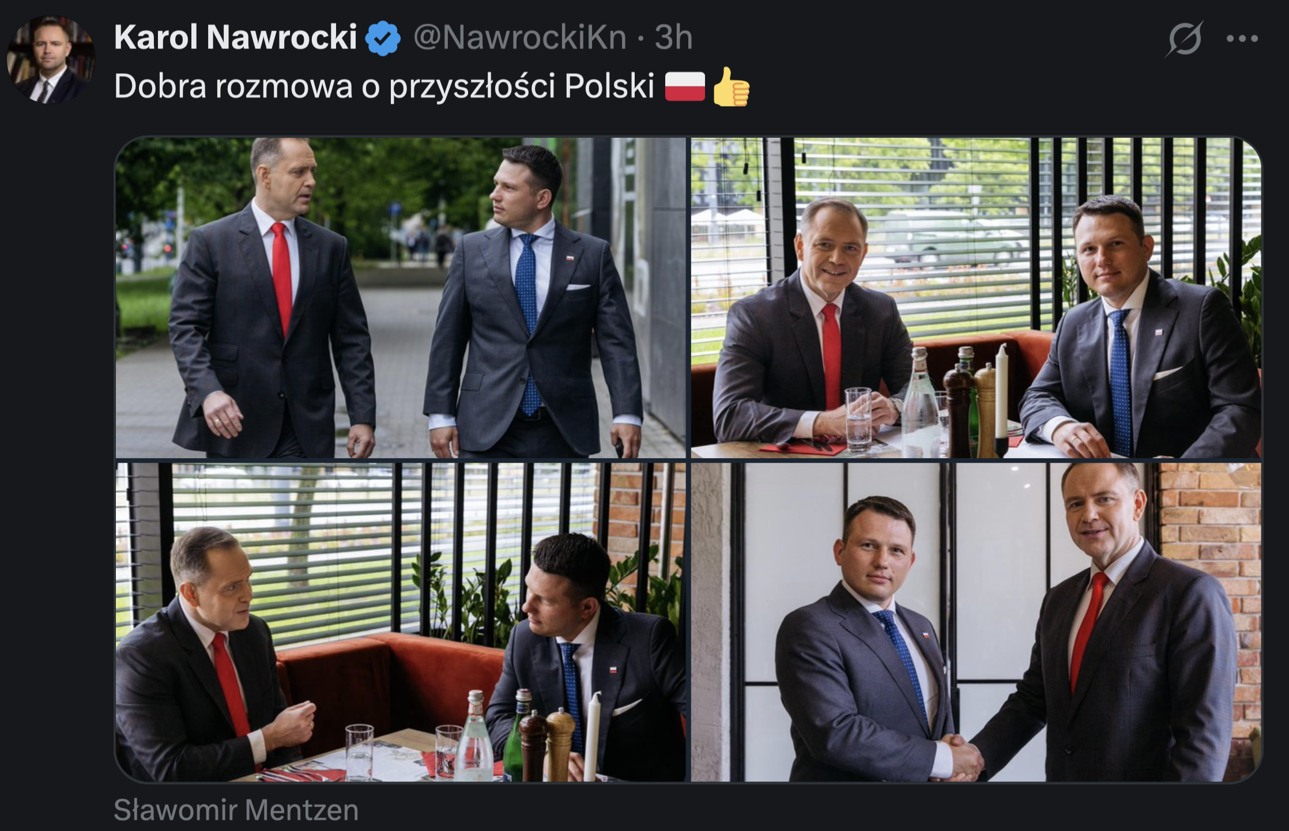The width and height of the screenshot is (1289, 831).
Task: Open the photo of both men smiling at table
Action: click(976, 297)
